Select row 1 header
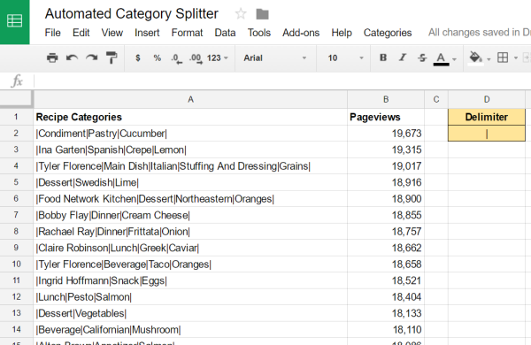Image resolution: width=531 pixels, height=345 pixels. (x=16, y=117)
